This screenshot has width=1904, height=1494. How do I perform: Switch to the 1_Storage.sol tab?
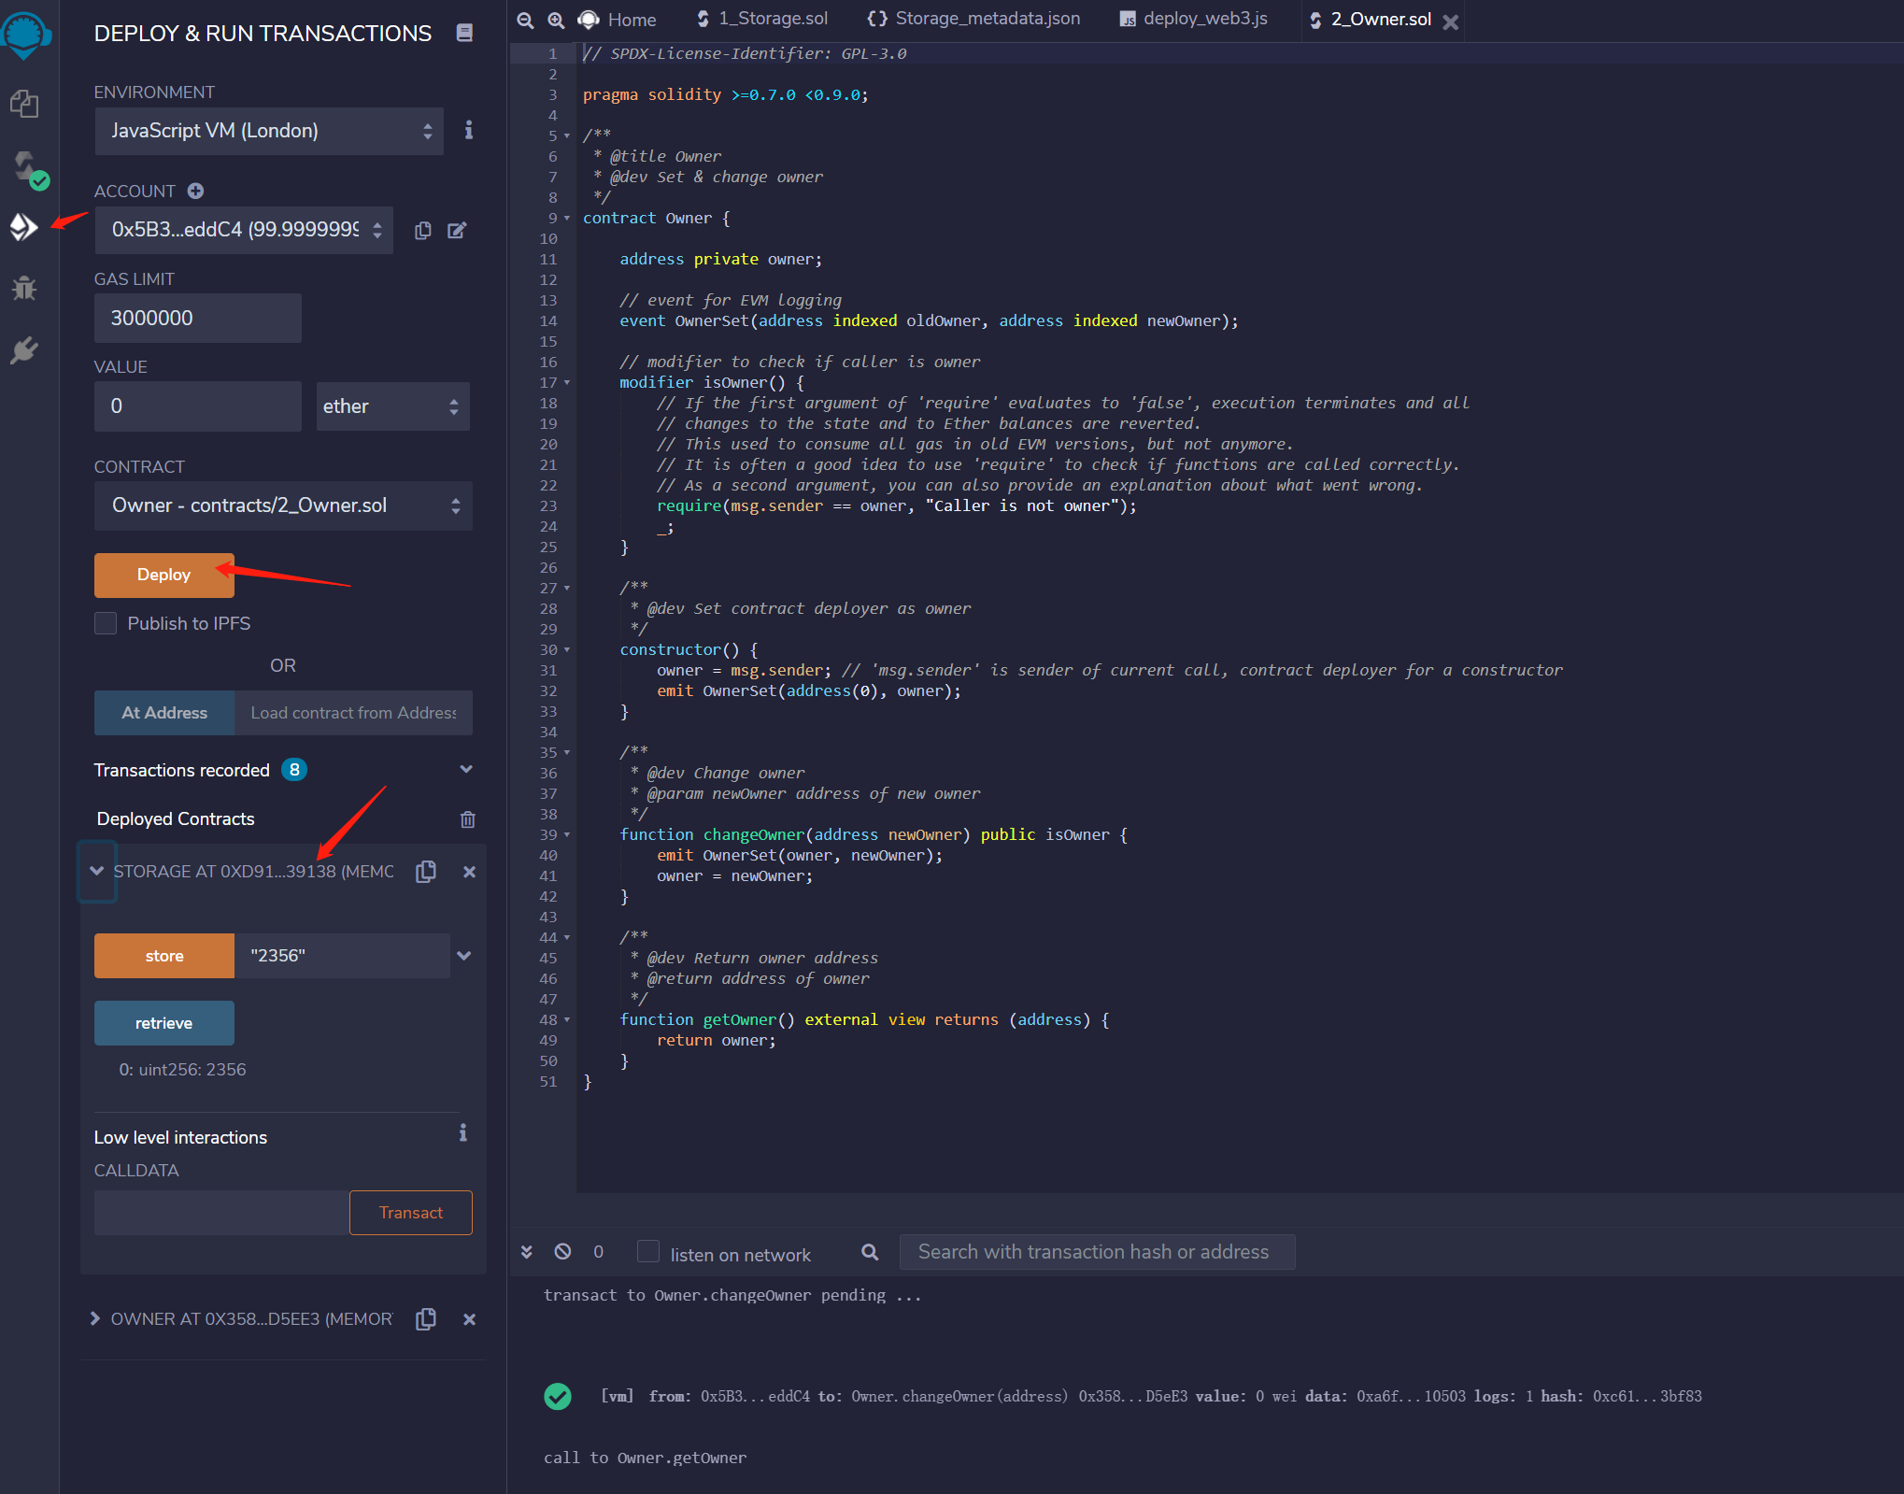pos(761,19)
